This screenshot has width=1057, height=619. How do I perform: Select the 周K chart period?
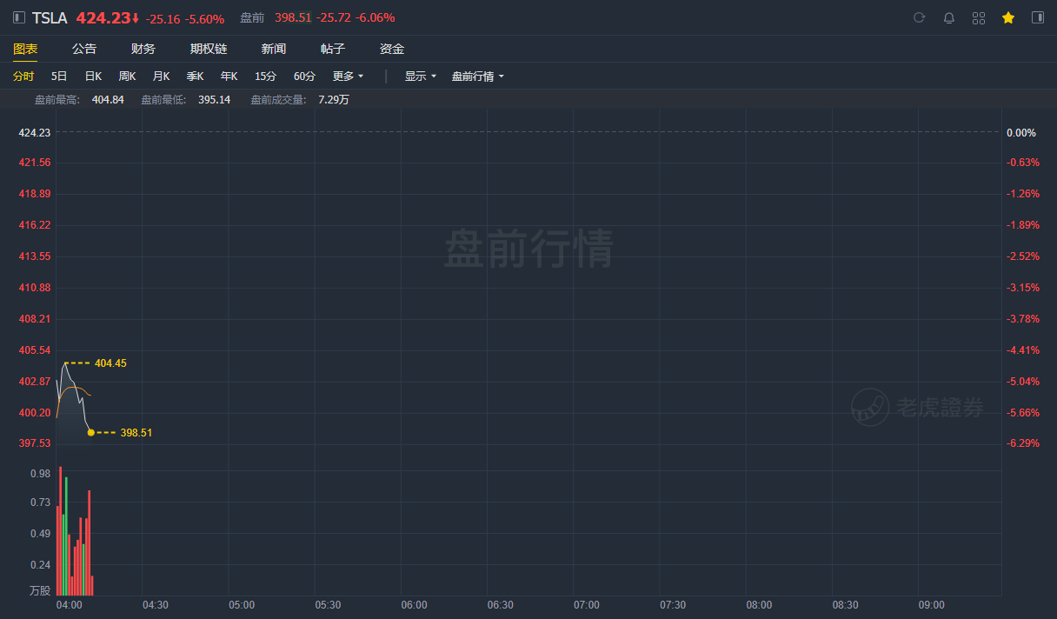point(127,77)
